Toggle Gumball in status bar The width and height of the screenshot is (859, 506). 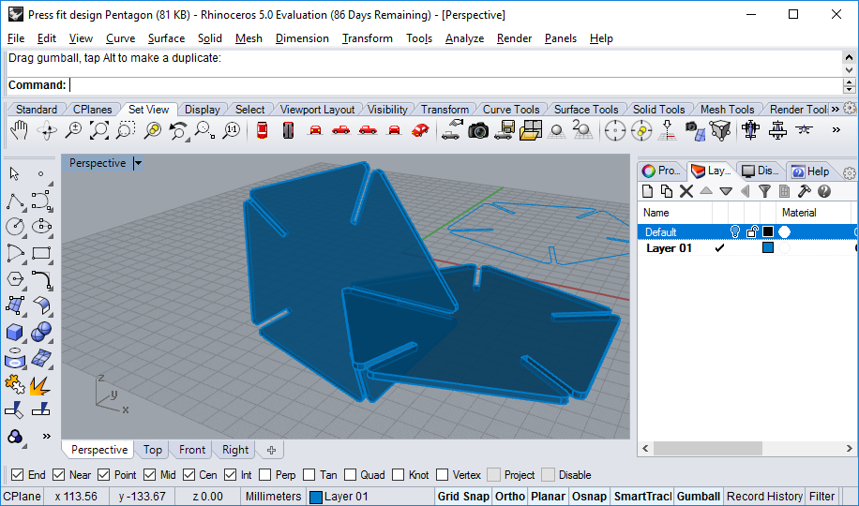click(698, 497)
